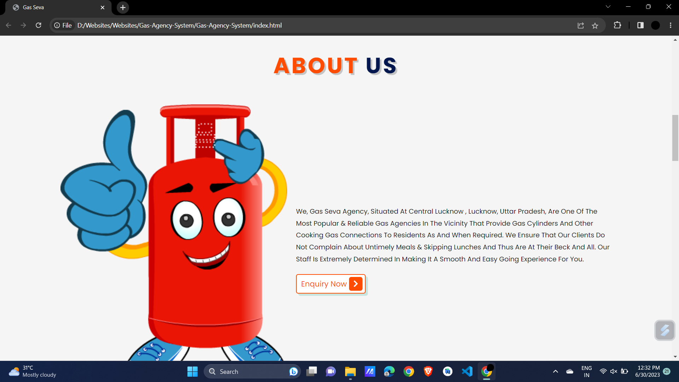Viewport: 679px width, 382px height.
Task: Click the browser extensions puzzle icon
Action: (x=617, y=25)
